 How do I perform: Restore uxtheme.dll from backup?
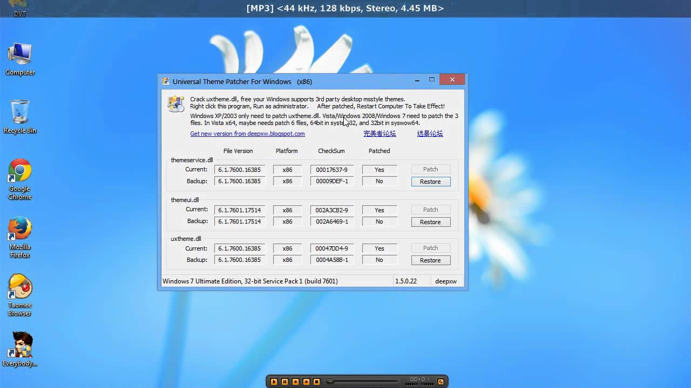pos(430,260)
